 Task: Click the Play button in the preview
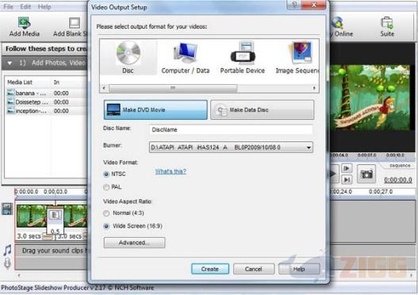[x=334, y=174]
